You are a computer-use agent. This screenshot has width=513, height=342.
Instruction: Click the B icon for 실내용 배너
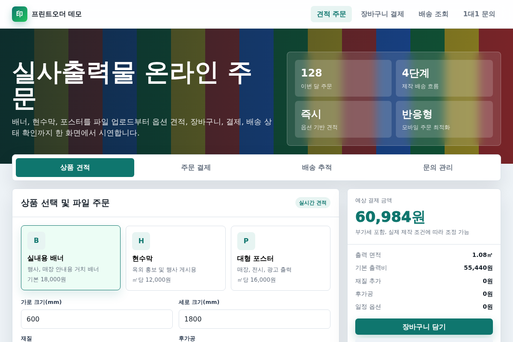click(x=36, y=241)
